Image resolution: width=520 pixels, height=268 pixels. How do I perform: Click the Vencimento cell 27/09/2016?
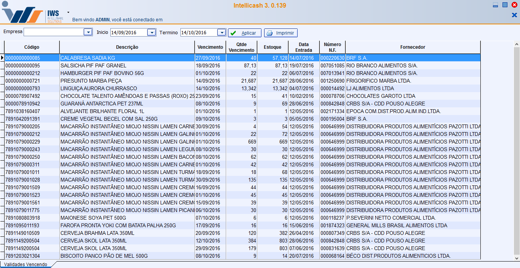point(211,58)
